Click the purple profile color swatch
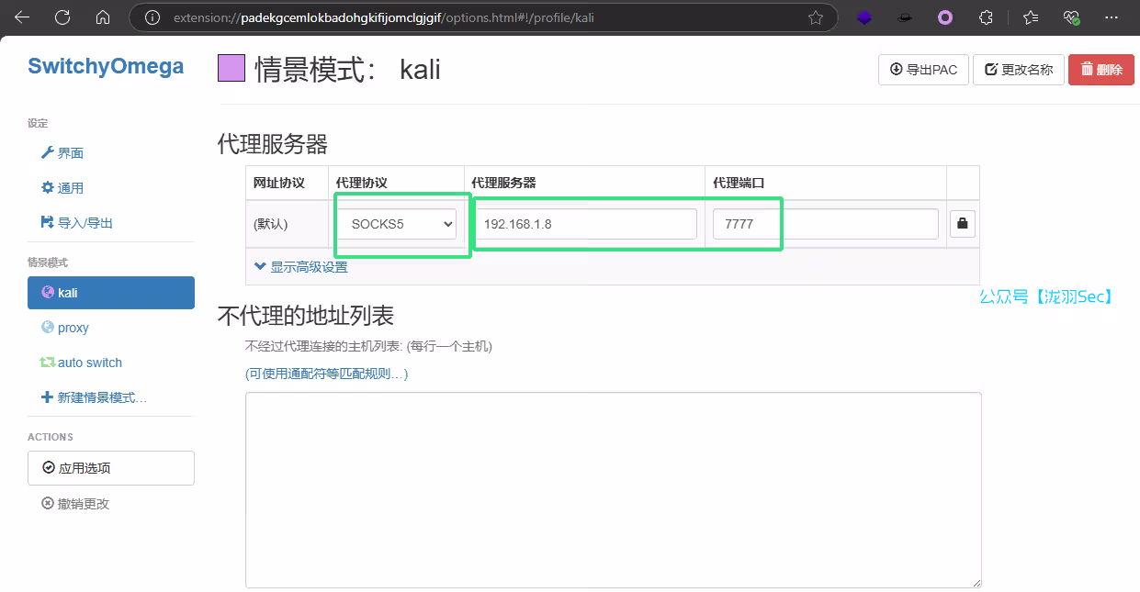This screenshot has width=1140, height=592. click(x=231, y=69)
